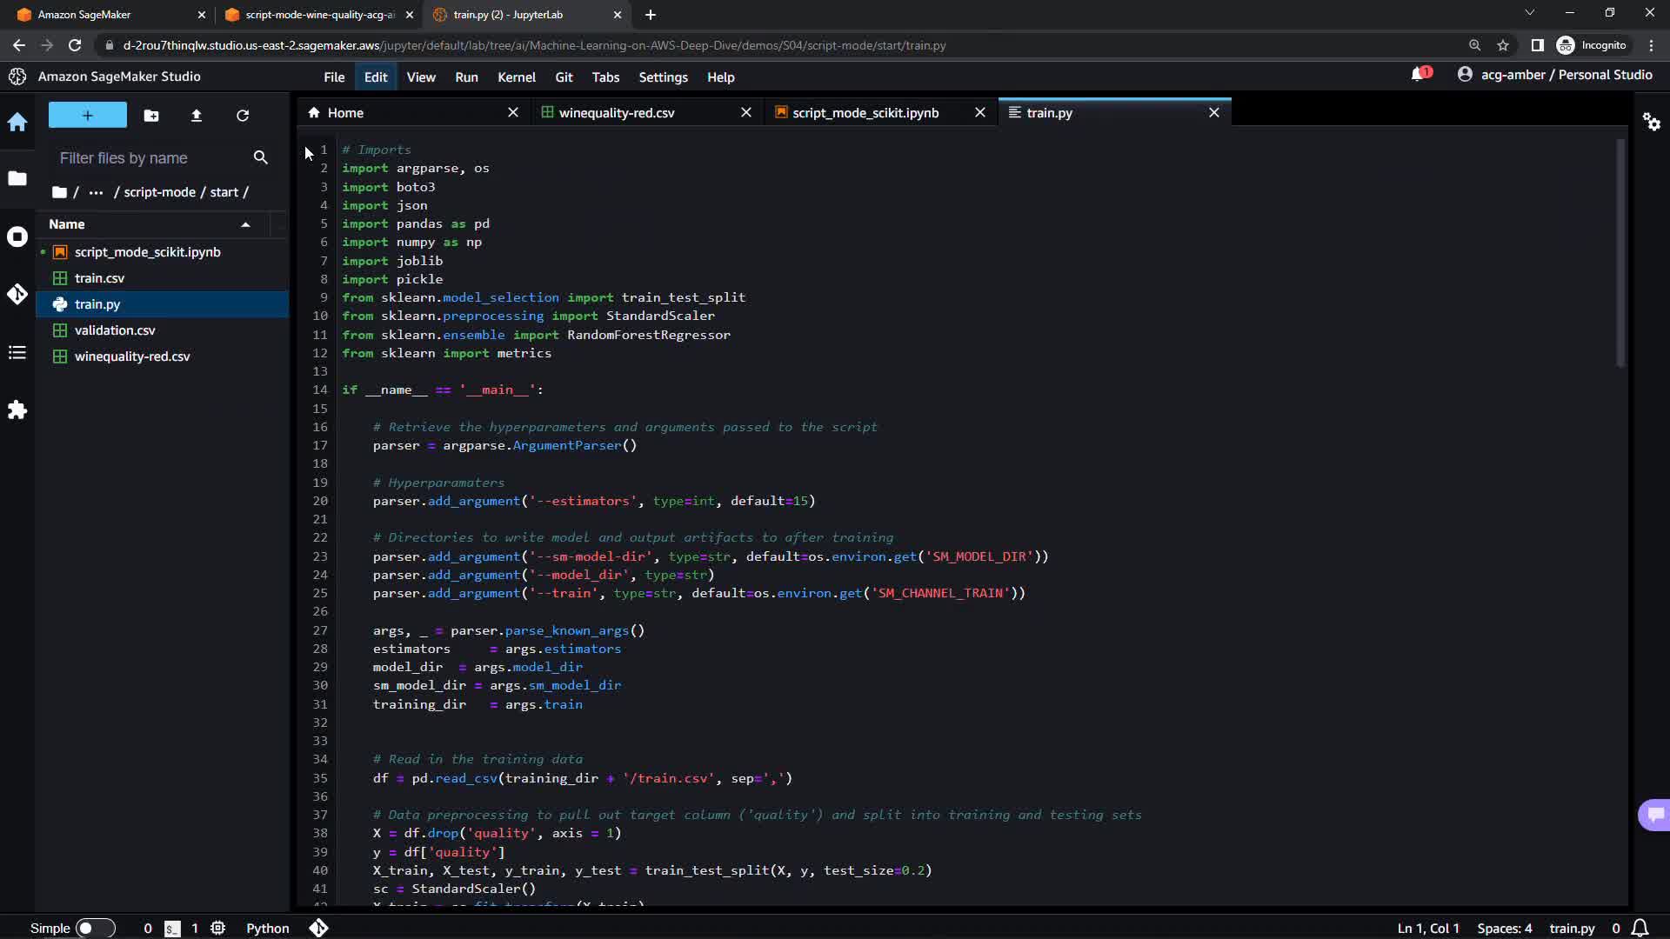Viewport: 1670px width, 939px height.
Task: Switch to the script_mode_scikit.ipynb tab
Action: [865, 113]
